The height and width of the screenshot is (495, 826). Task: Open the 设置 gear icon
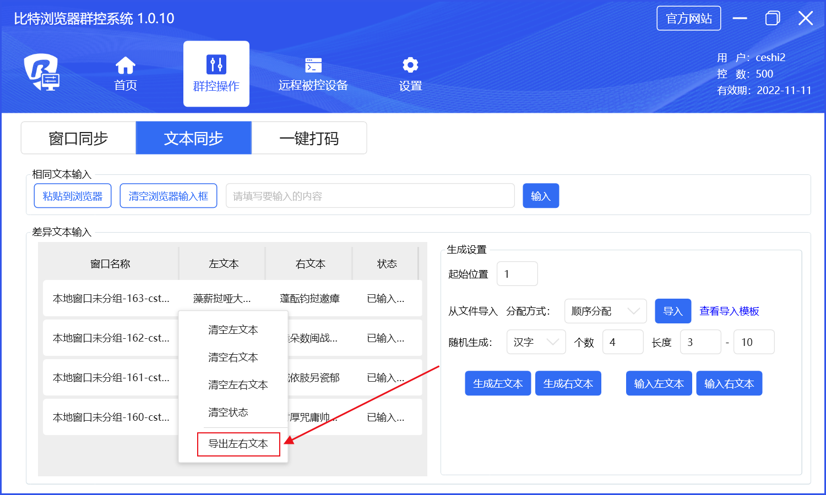[410, 65]
